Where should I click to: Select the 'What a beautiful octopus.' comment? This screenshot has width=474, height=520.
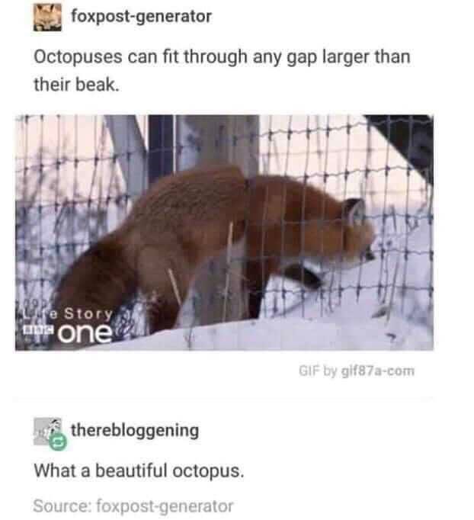[x=139, y=470]
